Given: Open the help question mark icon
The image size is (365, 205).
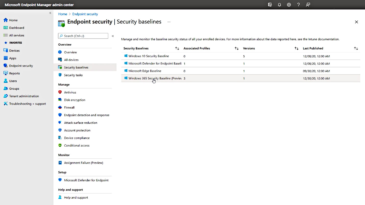Looking at the screenshot, I should click(298, 5).
